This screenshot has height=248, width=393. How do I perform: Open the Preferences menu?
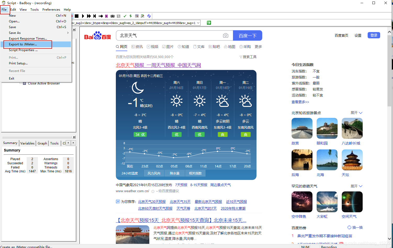pyautogui.click(x=51, y=9)
